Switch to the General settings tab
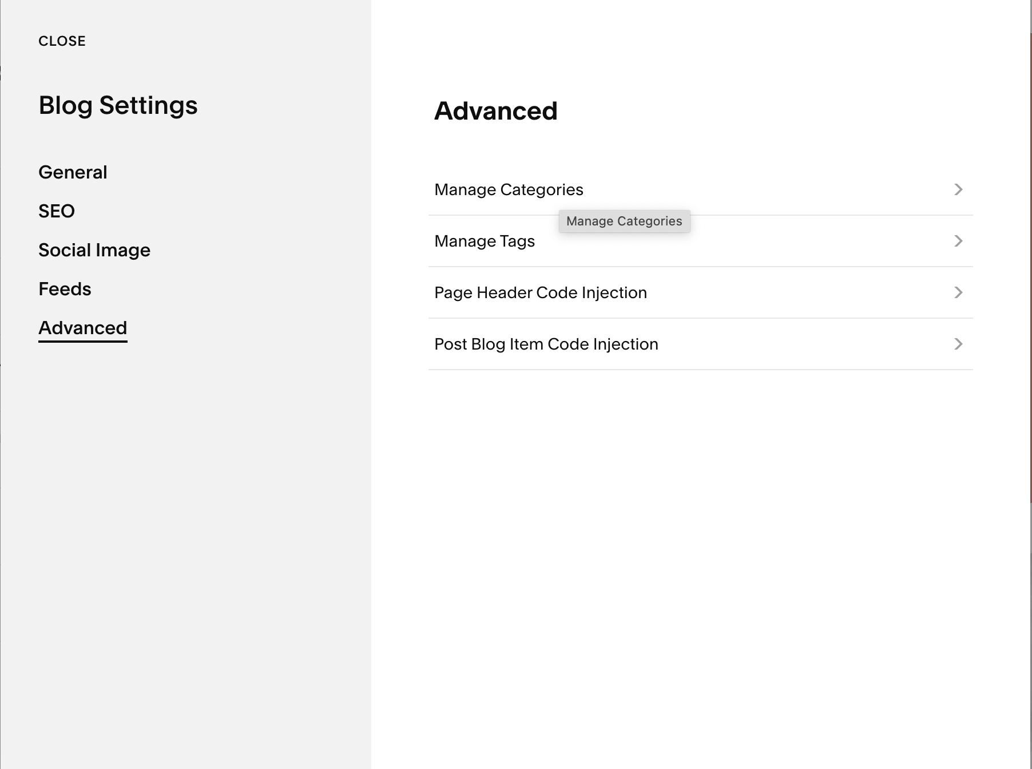This screenshot has width=1032, height=769. pyautogui.click(x=73, y=172)
